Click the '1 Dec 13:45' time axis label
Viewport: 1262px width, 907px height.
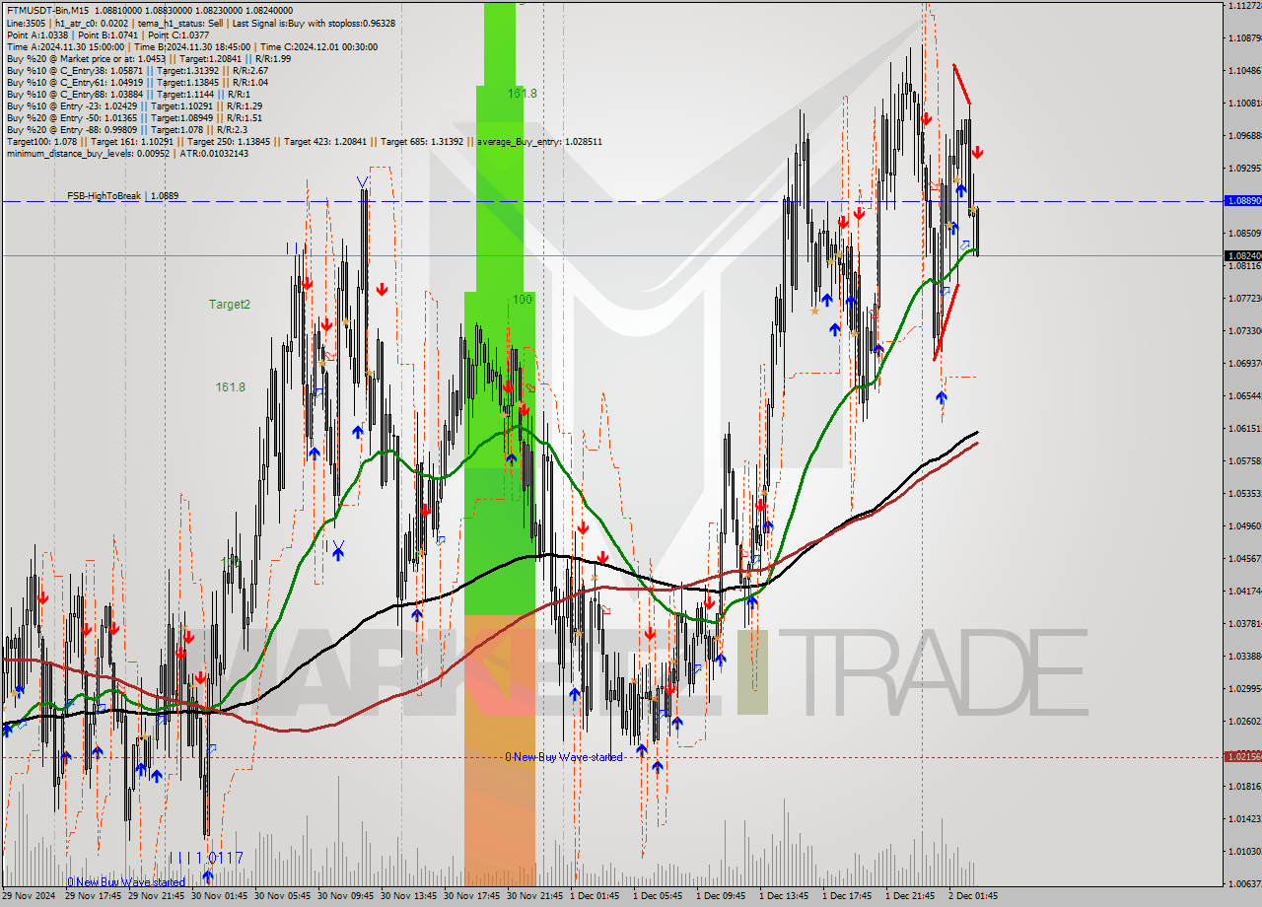(786, 896)
